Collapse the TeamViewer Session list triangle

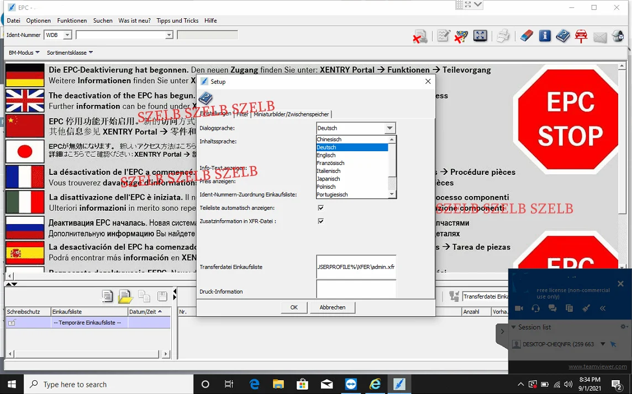pos(514,327)
